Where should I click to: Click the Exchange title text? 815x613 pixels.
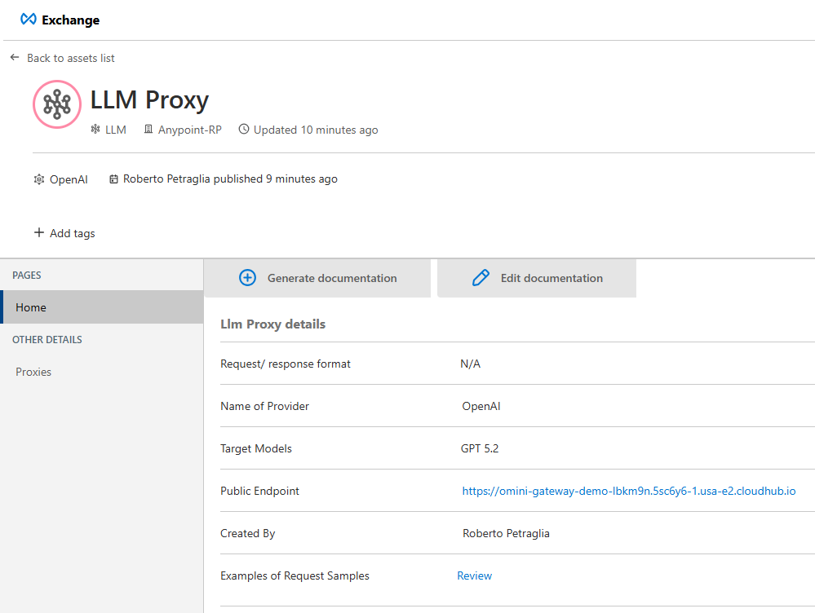(x=71, y=20)
